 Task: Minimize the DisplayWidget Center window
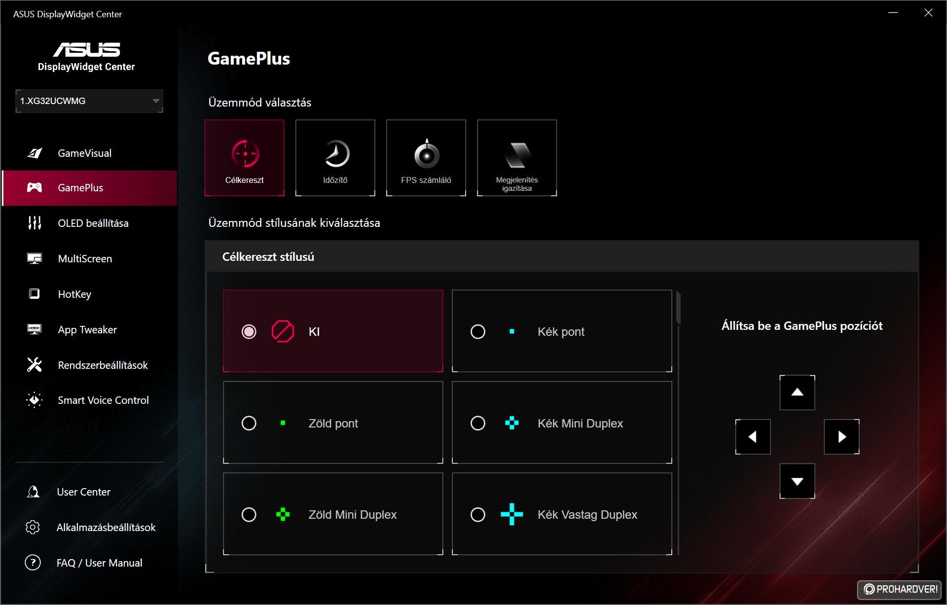(x=893, y=13)
